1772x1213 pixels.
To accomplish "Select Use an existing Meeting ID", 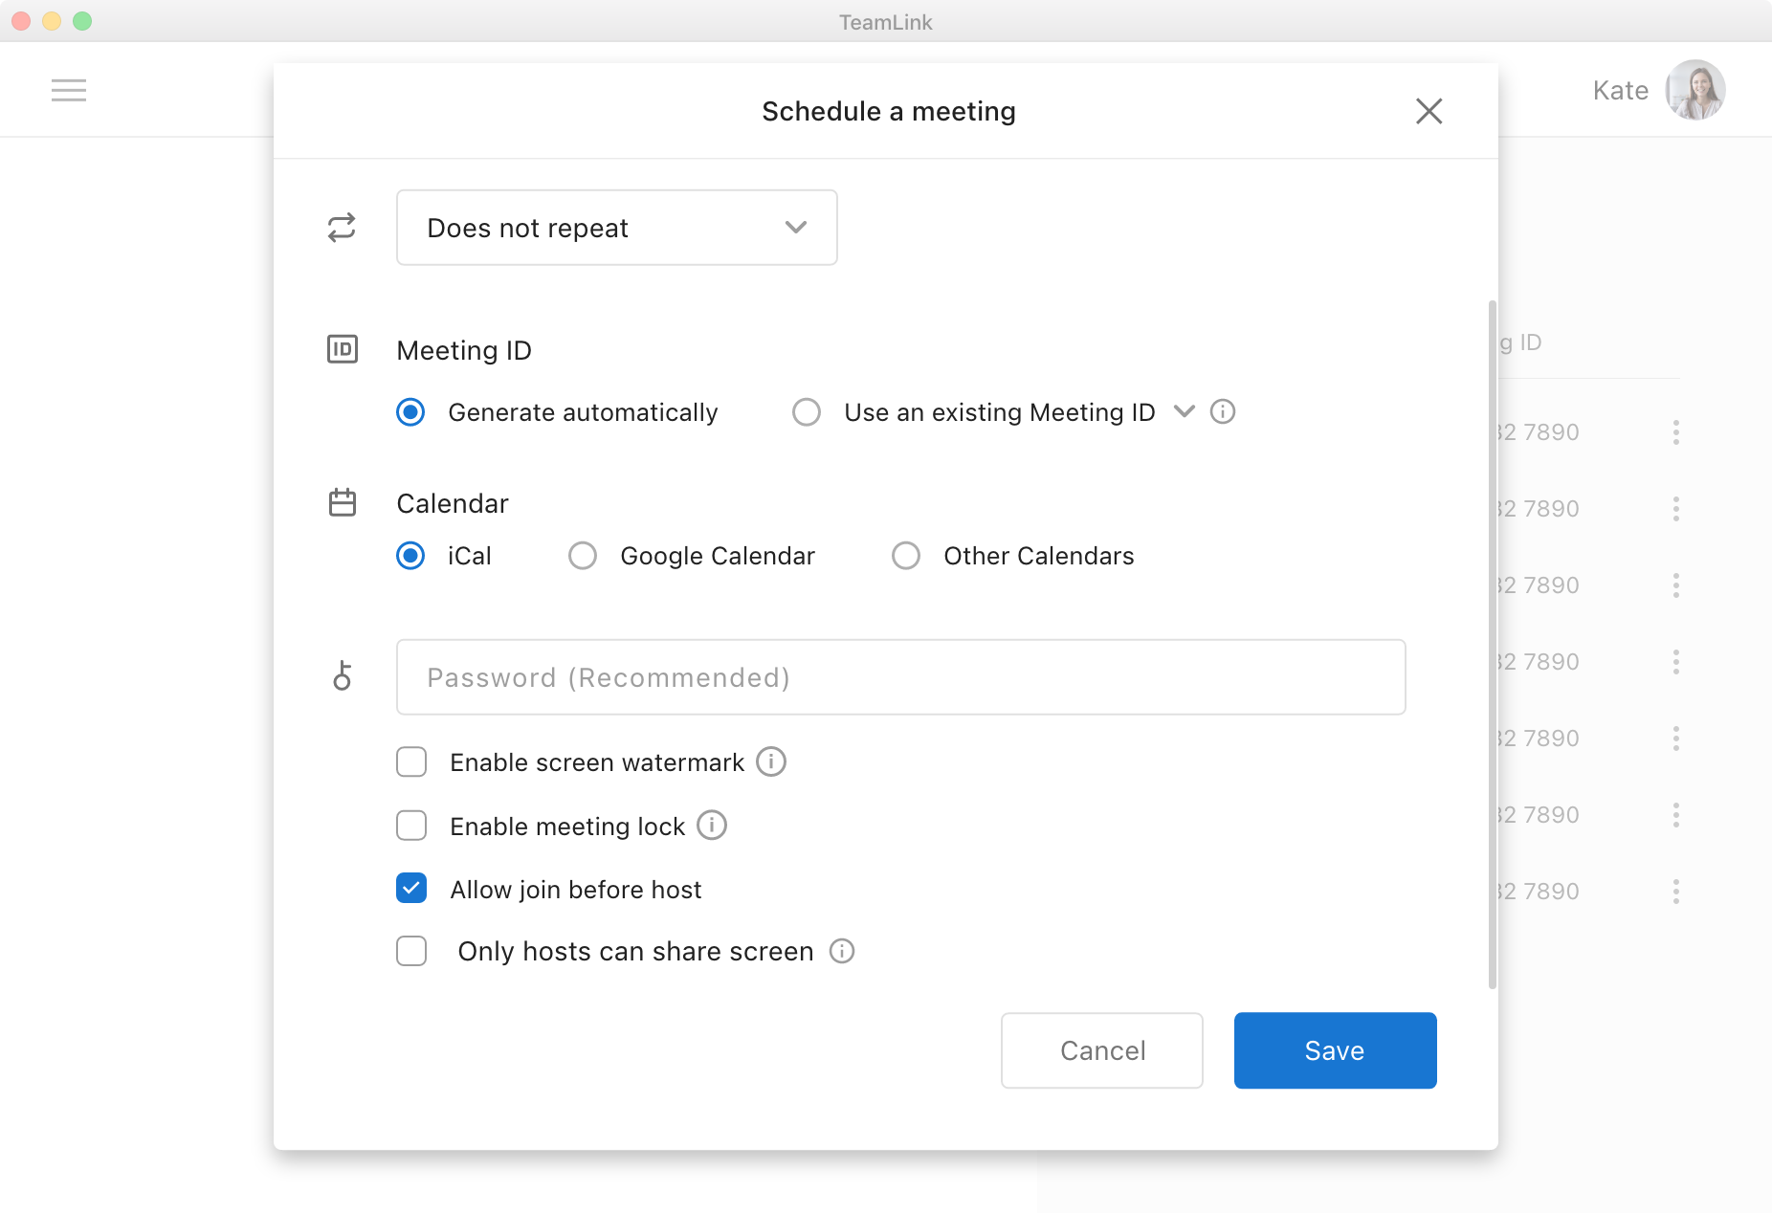I will (807, 412).
